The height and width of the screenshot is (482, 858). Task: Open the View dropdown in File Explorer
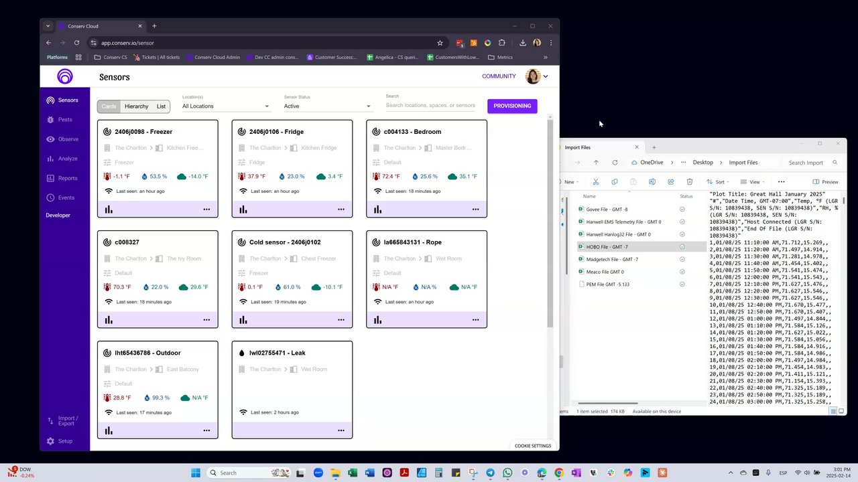click(753, 181)
